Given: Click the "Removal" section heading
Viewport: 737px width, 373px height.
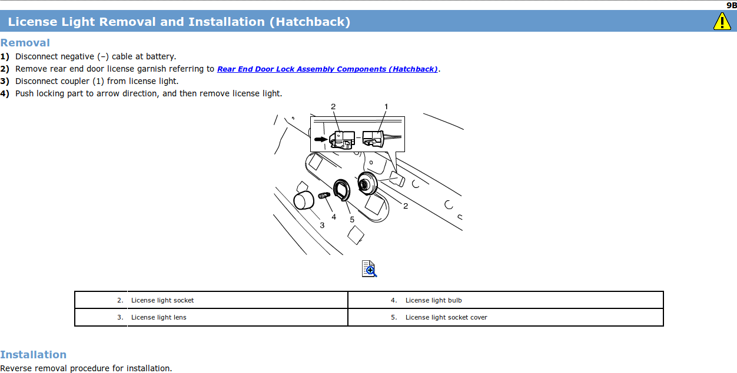Looking at the screenshot, I should [x=25, y=43].
